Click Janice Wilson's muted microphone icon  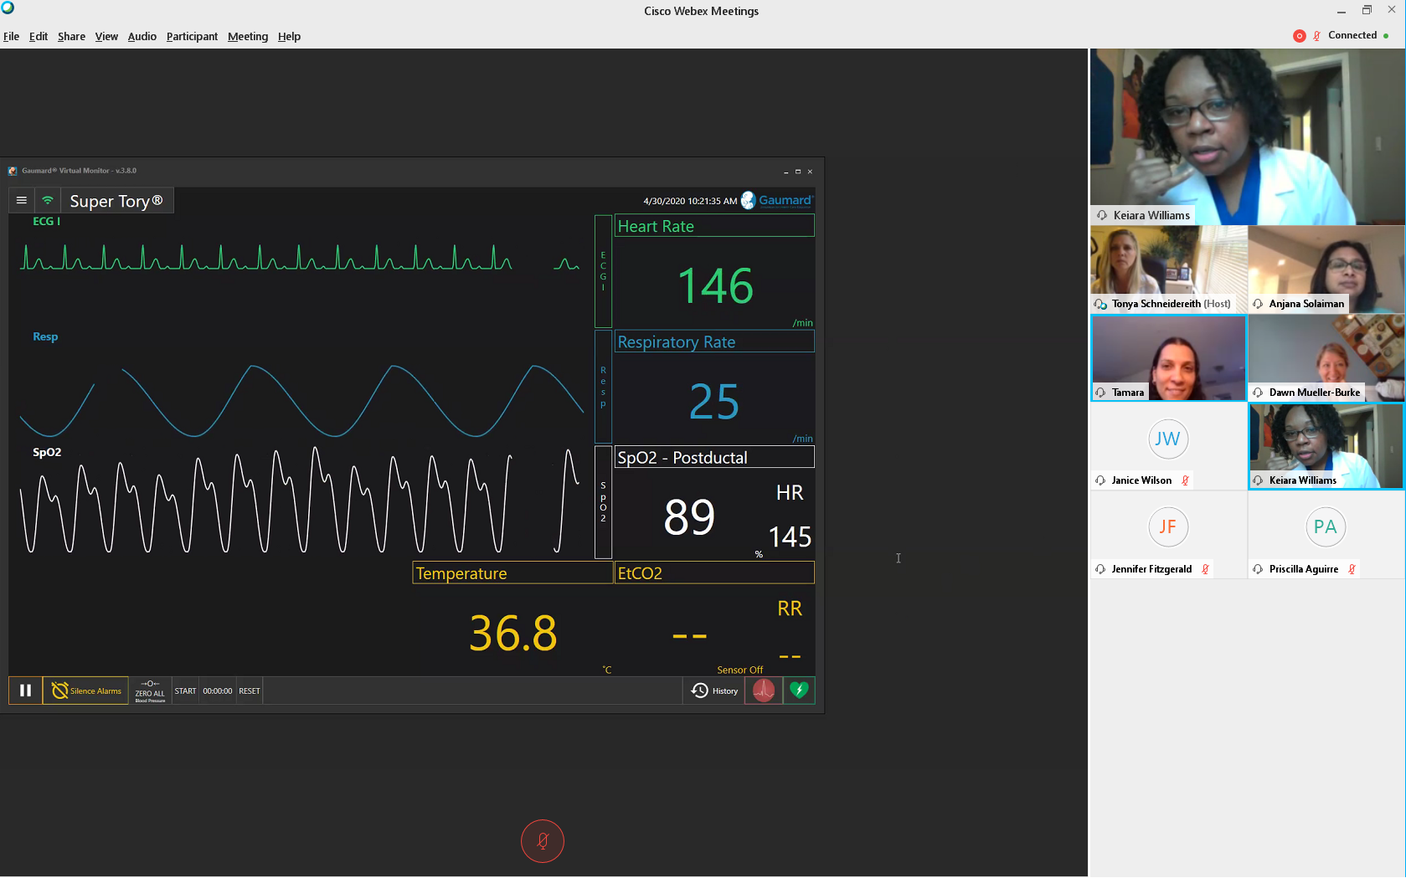tap(1185, 480)
